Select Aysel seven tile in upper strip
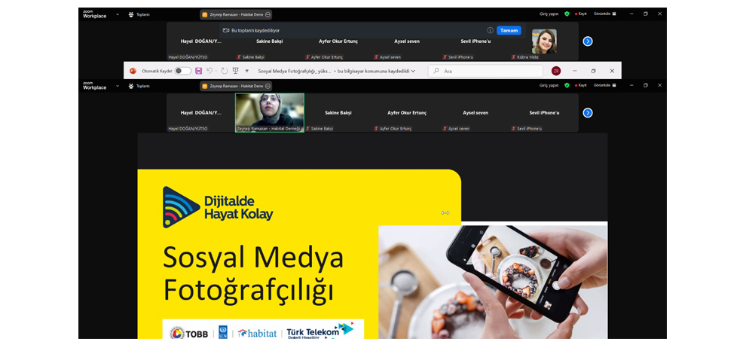This screenshot has height=339, width=746. click(407, 41)
